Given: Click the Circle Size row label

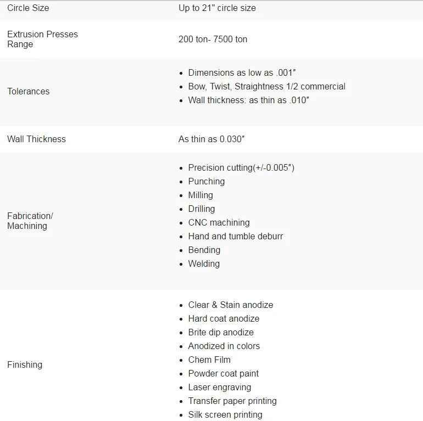Looking at the screenshot, I should (28, 8).
